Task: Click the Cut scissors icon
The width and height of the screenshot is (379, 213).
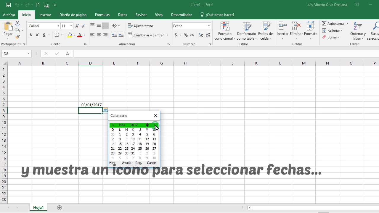Action: (x=17, y=24)
